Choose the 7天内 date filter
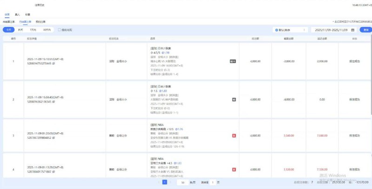This screenshot has width=372, height=189. pyautogui.click(x=33, y=30)
